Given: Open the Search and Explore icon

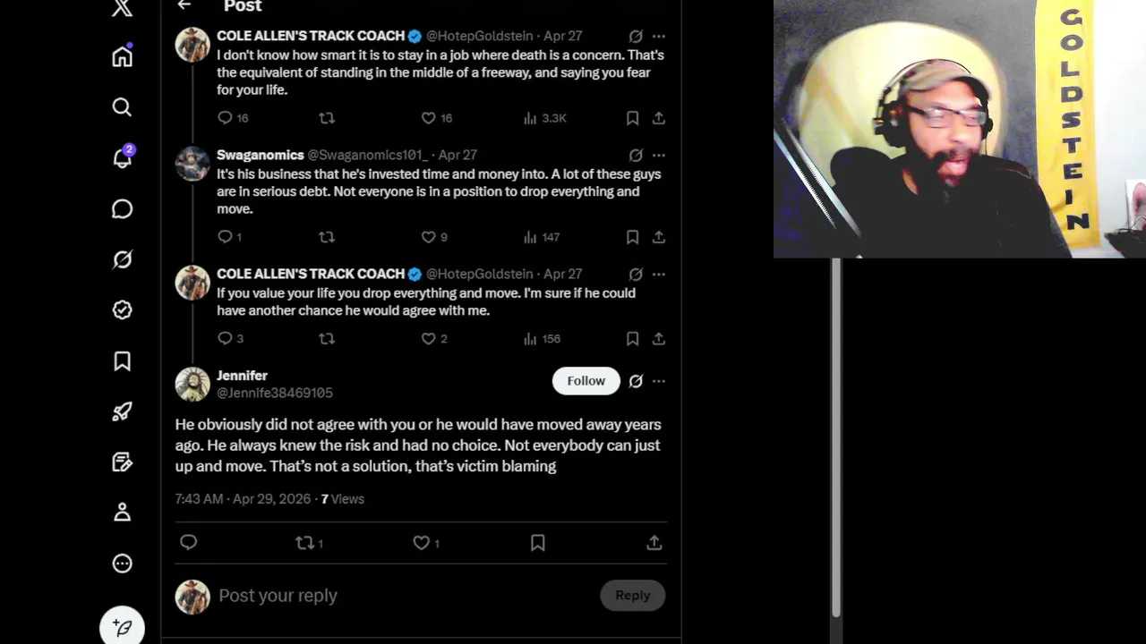Looking at the screenshot, I should pyautogui.click(x=122, y=107).
